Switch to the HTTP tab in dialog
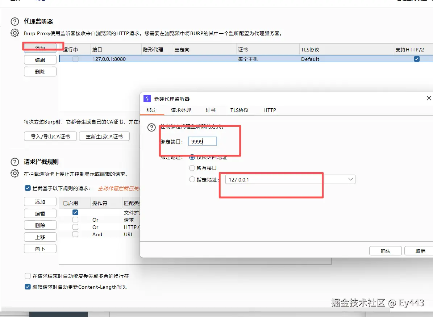433x317 pixels. tap(270, 110)
